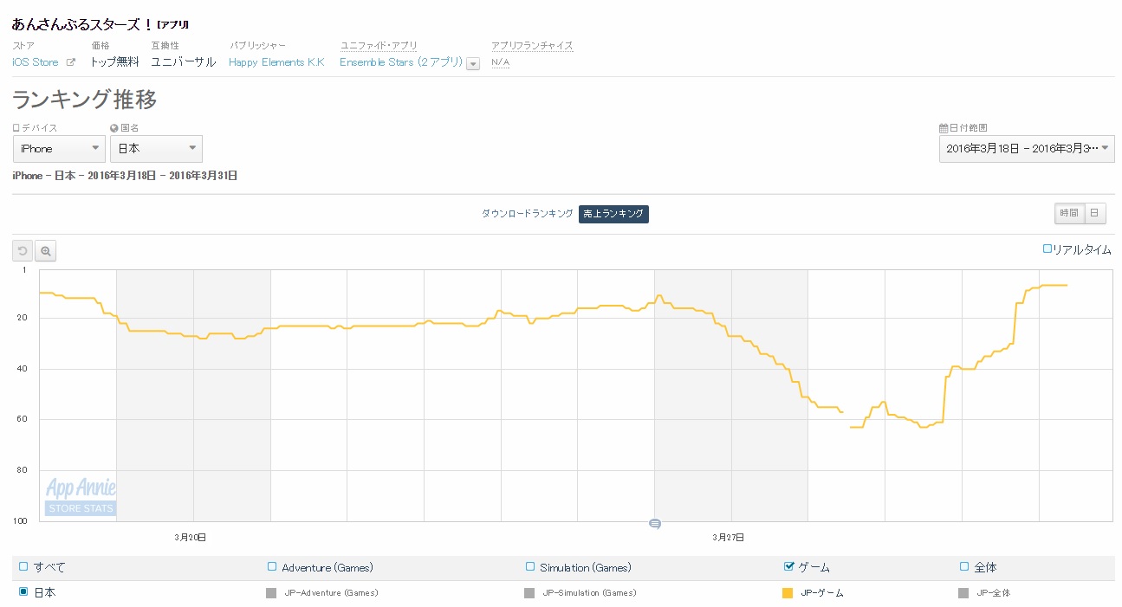Click the globe icon beside 国名
The width and height of the screenshot is (1122, 607).
(114, 127)
